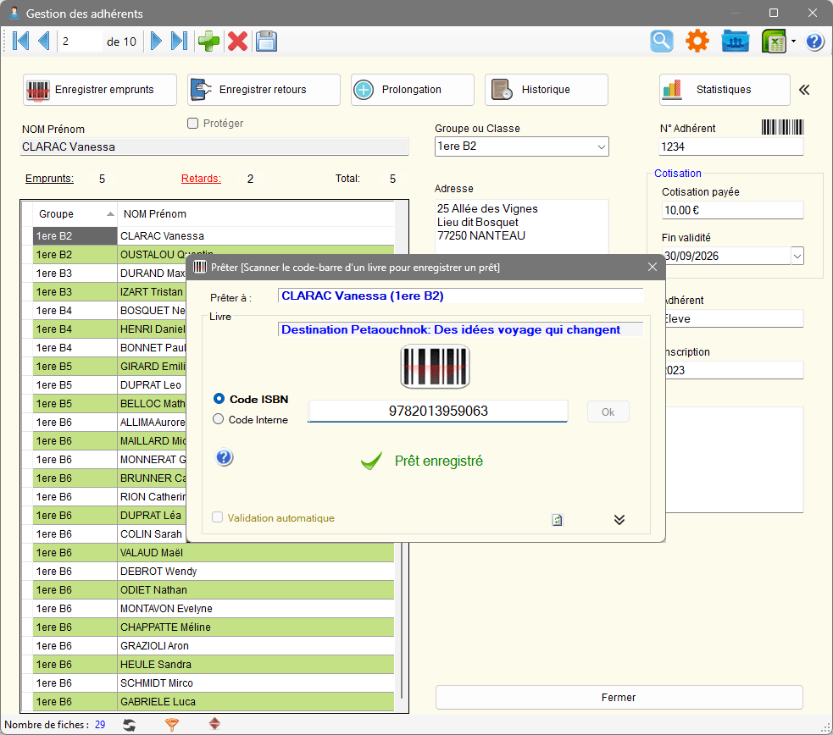The height and width of the screenshot is (735, 833).
Task: Select row GRAZIOLI Aron
Action: (x=214, y=645)
